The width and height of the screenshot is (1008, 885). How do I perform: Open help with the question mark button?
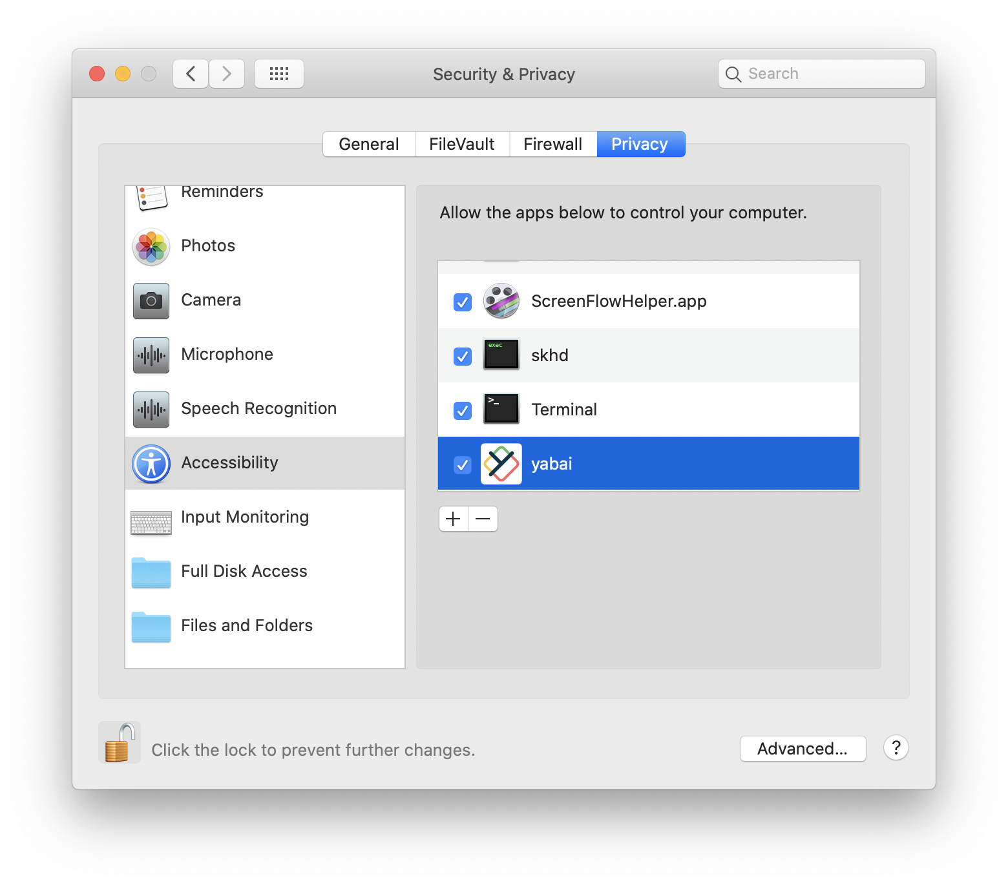coord(896,748)
